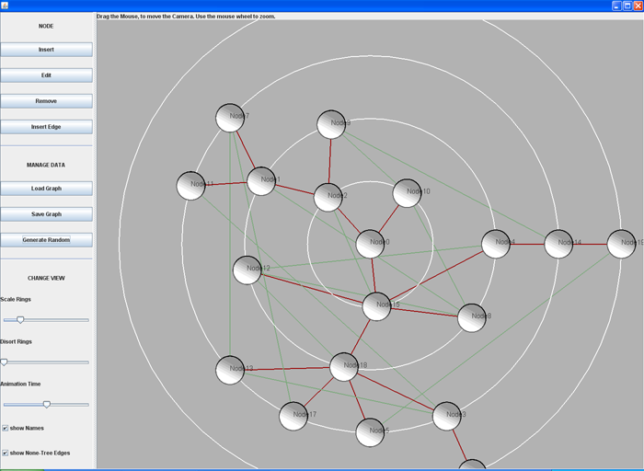Image resolution: width=644 pixels, height=471 pixels.
Task: Select the Node4 circle
Action: tap(496, 244)
